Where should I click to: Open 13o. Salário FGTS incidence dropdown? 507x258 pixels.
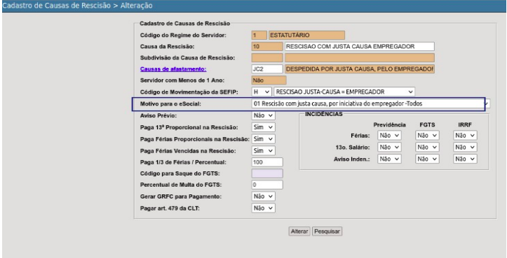tap(427, 148)
